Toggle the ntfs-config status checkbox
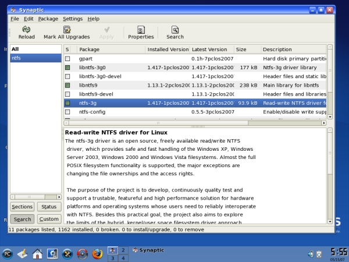349x262 pixels. [67, 112]
